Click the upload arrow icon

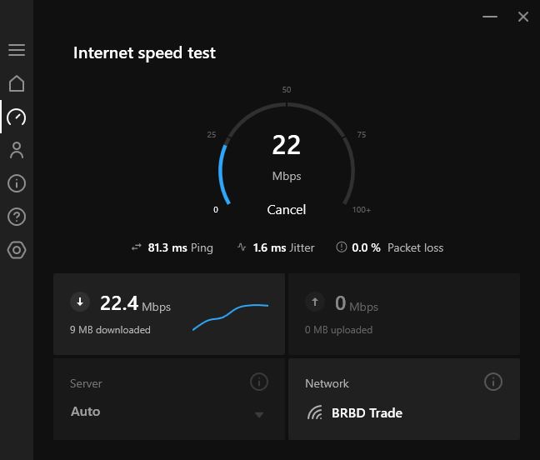tap(315, 302)
